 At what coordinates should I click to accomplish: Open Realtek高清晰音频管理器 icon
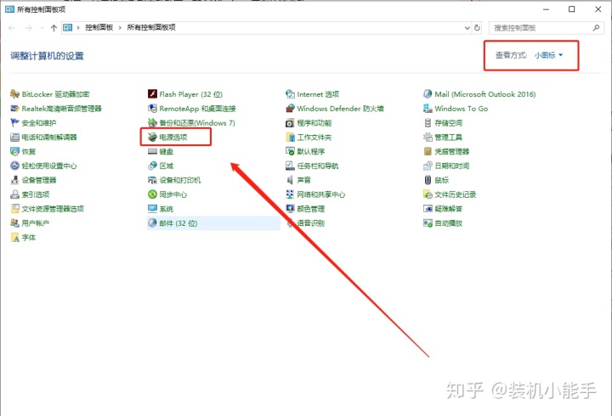coord(14,109)
